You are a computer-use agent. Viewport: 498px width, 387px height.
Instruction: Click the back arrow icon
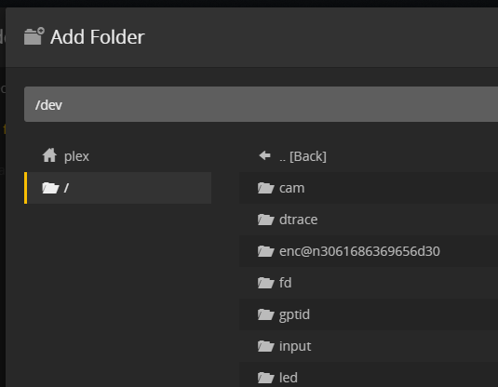coord(265,155)
